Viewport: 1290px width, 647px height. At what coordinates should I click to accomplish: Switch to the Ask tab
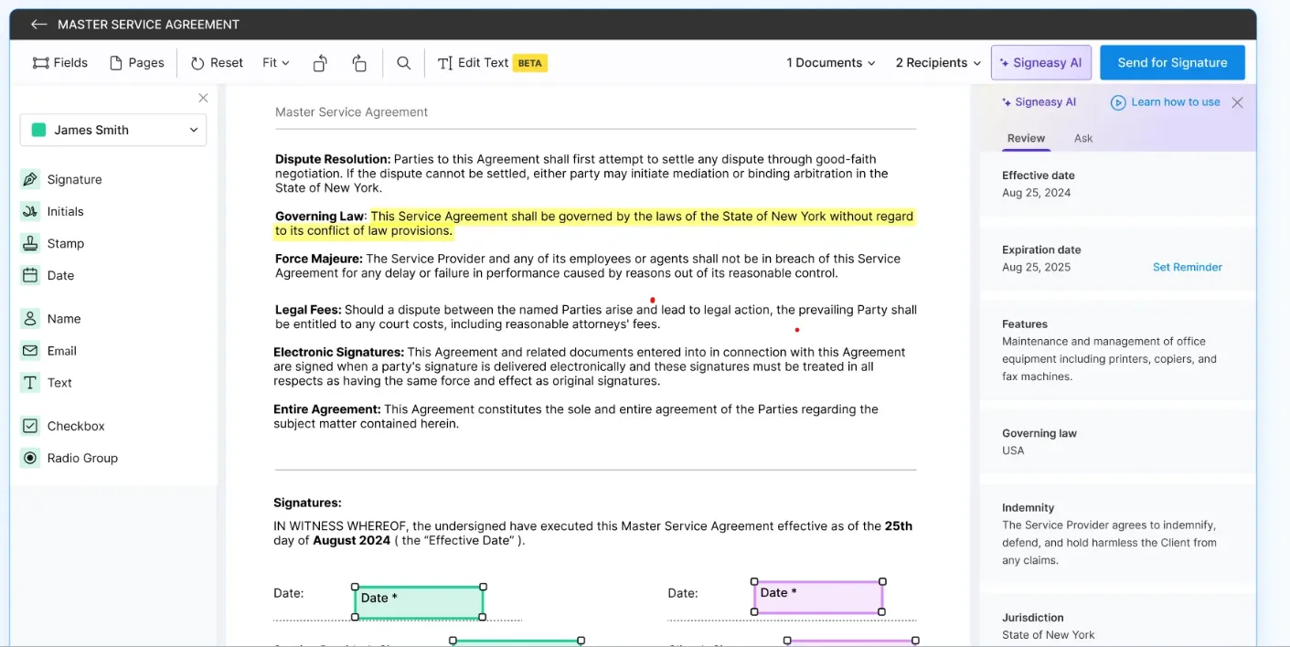(1083, 138)
